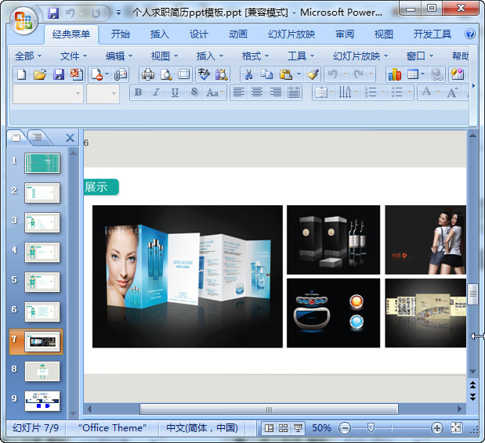
Task: Click the zoom slider handle
Action: click(371, 428)
